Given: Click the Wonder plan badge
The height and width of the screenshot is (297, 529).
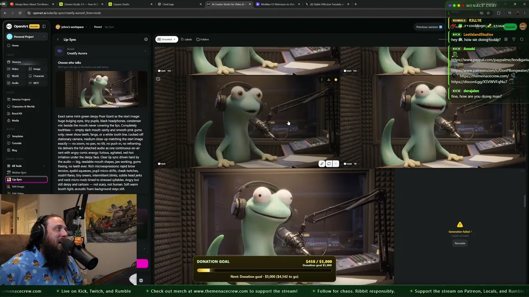Looking at the screenshot, I should tap(34, 26).
